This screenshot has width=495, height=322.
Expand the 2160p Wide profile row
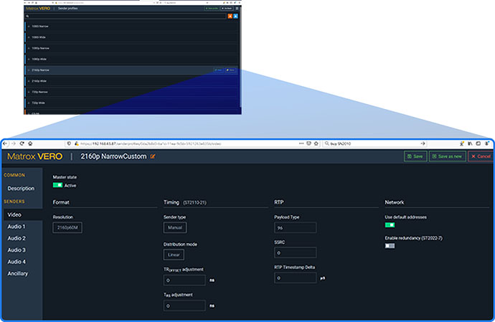coord(29,81)
